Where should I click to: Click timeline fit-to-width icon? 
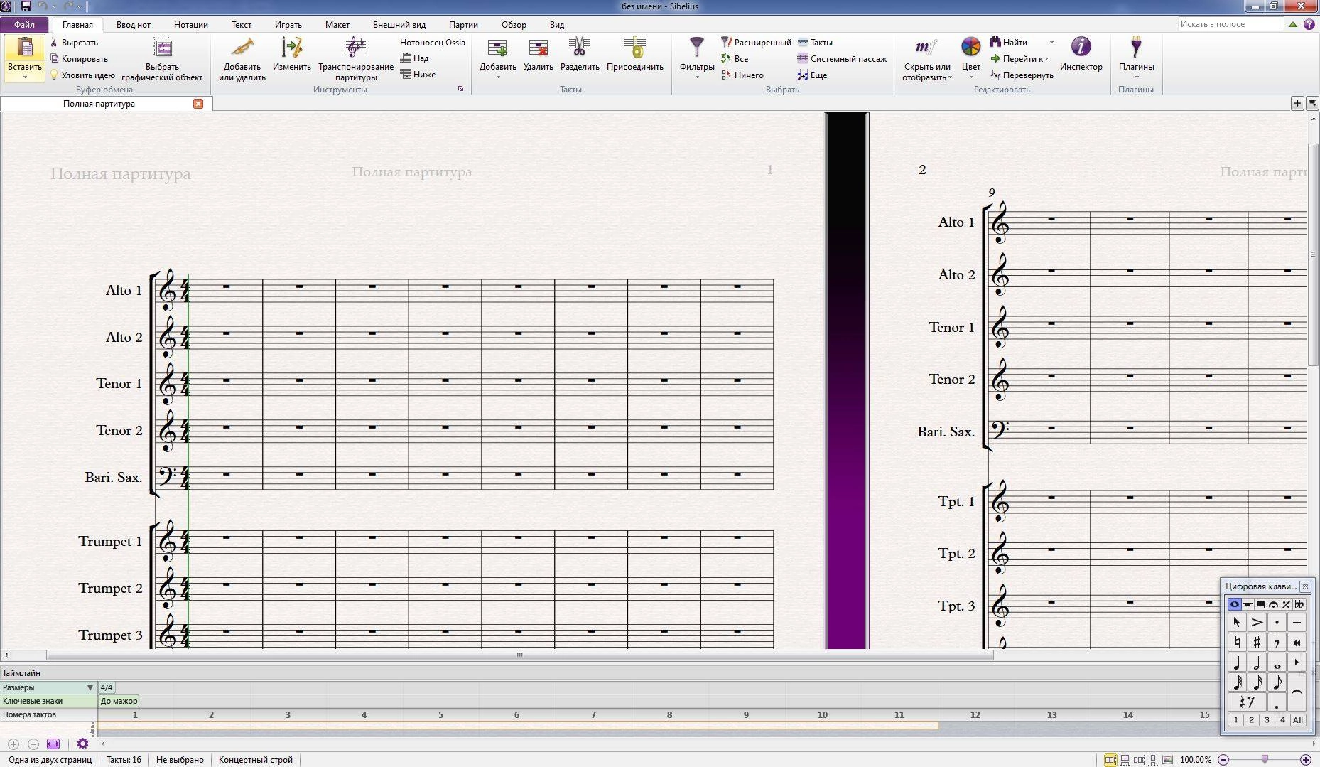point(53,744)
